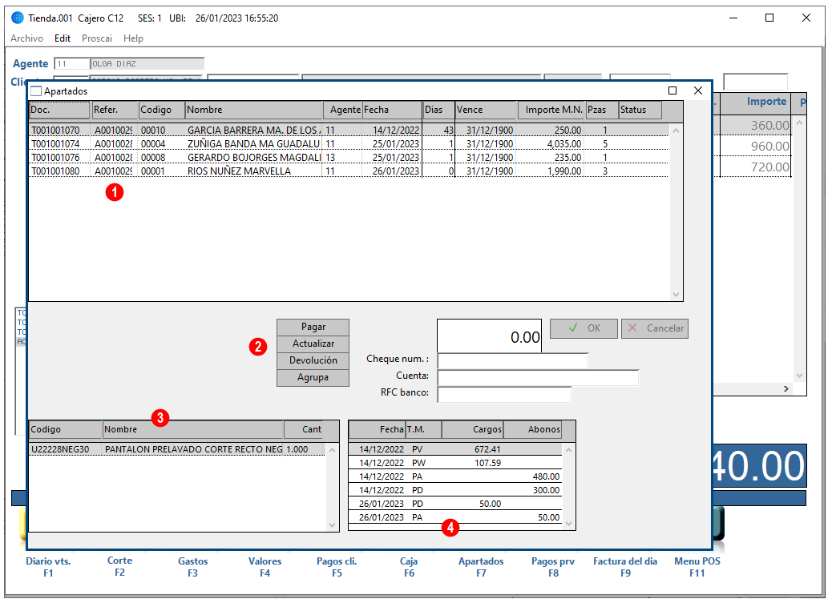Maximize the Apartados dialog

point(672,90)
